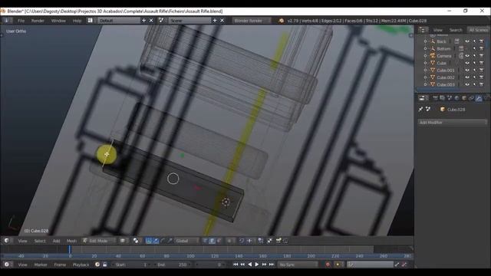Open the World properties tab

point(457,98)
